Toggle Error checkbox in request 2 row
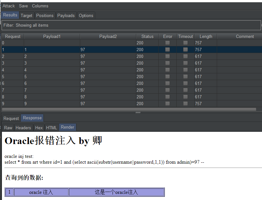This screenshot has width=262, height=200. click(167, 56)
